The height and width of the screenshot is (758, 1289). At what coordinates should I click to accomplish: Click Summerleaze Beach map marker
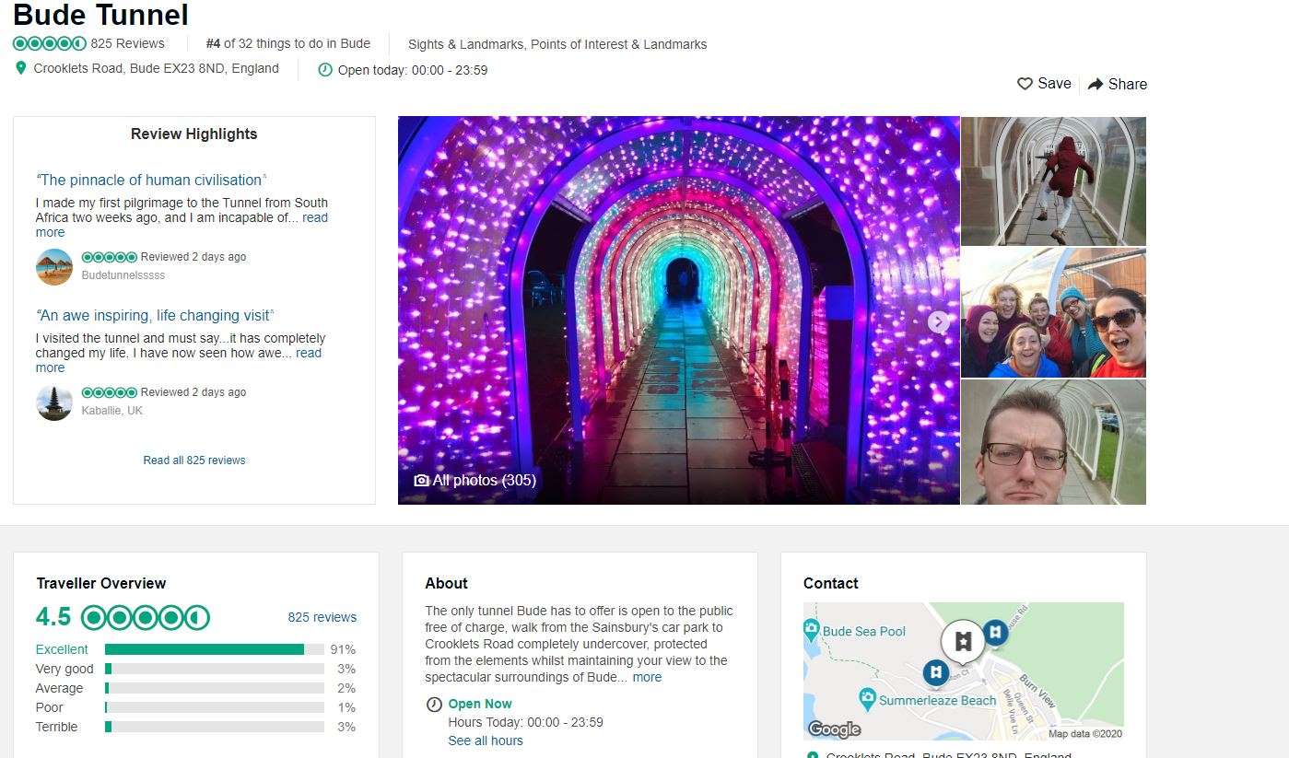867,699
